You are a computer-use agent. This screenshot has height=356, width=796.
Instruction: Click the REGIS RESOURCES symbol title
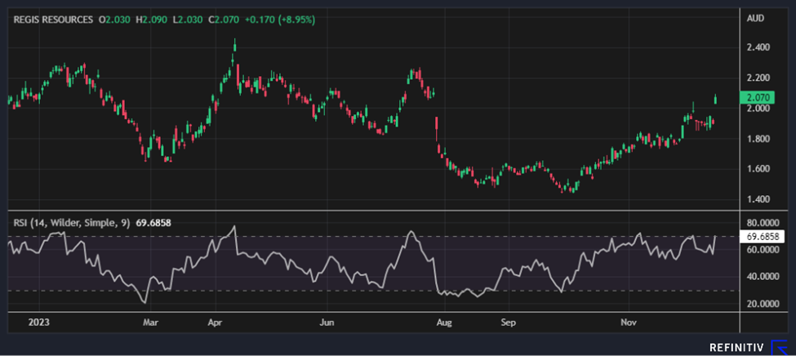pos(53,20)
